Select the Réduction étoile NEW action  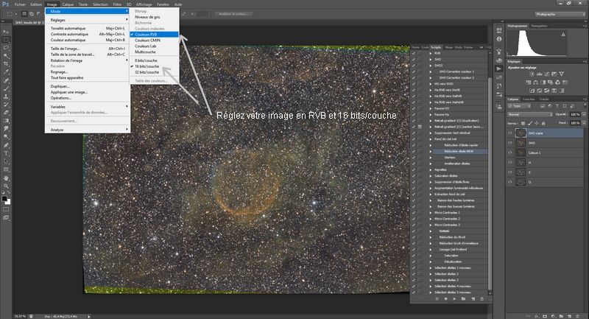pos(460,152)
